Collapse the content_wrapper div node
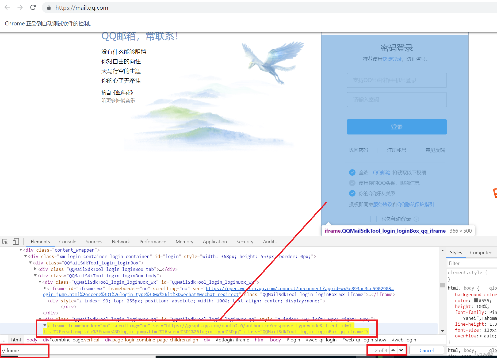Image resolution: width=497 pixels, height=358 pixels. (21, 250)
